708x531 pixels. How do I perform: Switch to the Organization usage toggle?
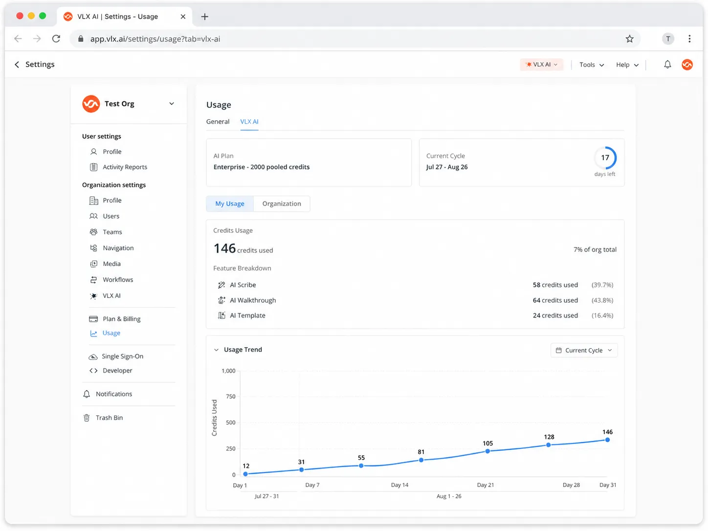tap(282, 204)
